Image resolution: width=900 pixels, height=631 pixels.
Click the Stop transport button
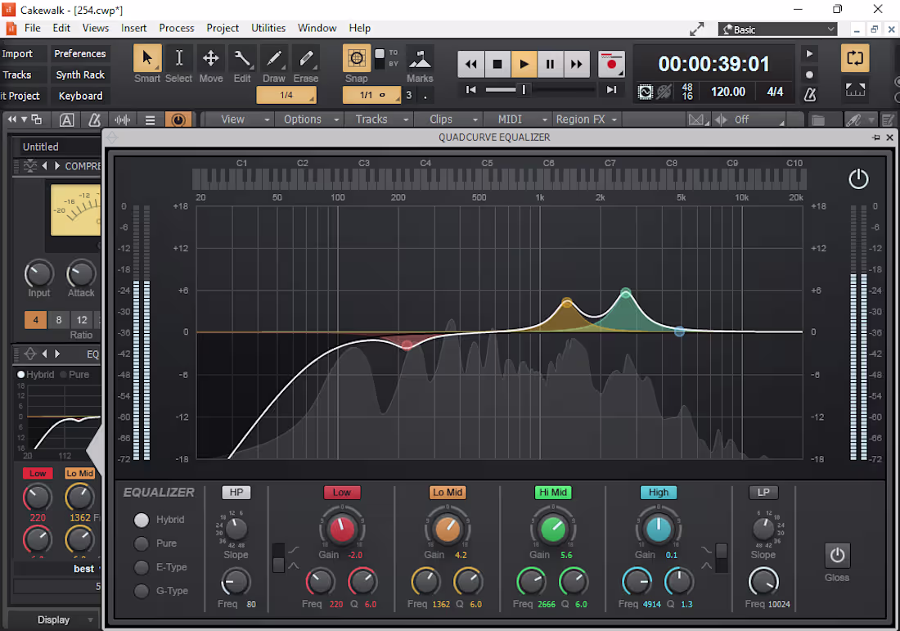coord(497,64)
